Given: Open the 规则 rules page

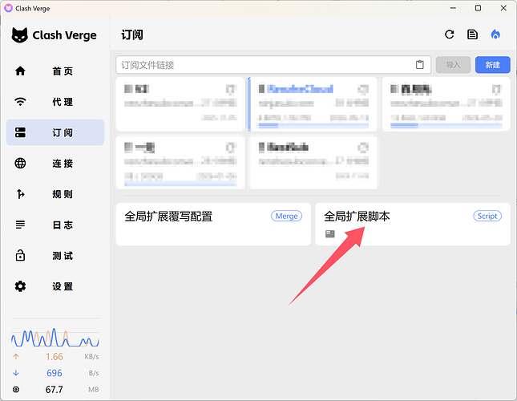Looking at the screenshot, I should coord(55,194).
